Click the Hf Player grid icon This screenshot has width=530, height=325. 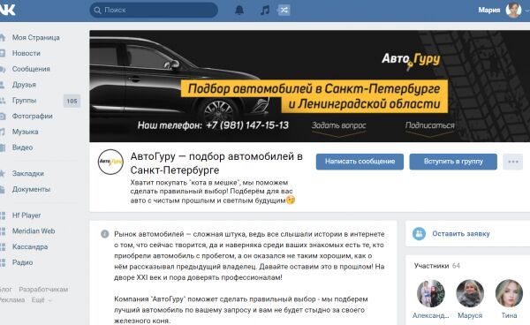tap(3, 215)
